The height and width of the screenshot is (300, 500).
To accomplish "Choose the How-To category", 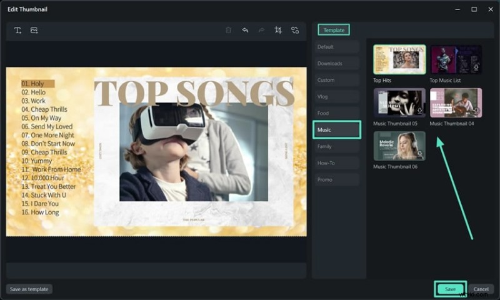I will point(337,163).
